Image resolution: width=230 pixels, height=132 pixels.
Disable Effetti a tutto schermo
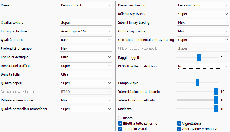120,123
